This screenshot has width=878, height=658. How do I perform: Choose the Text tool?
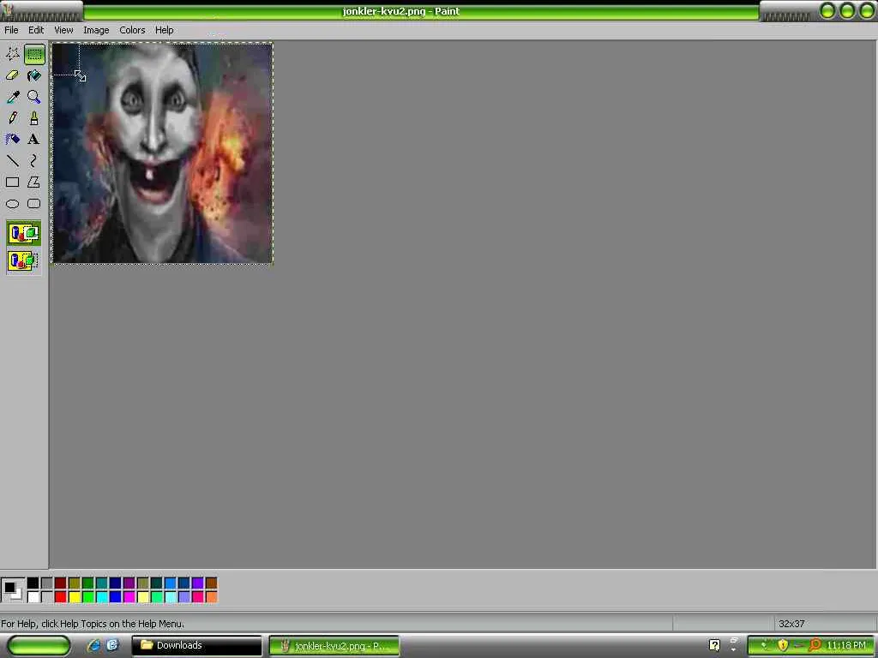pyautogui.click(x=34, y=140)
